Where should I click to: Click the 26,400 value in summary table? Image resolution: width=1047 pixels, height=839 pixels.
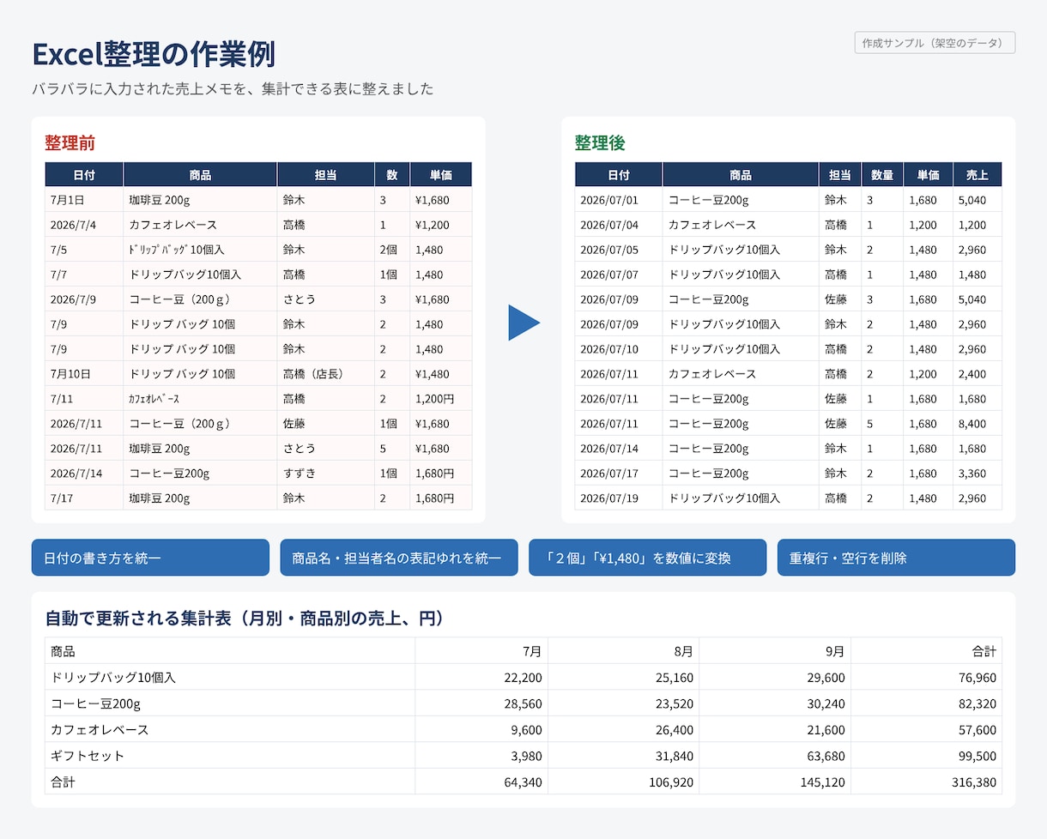coord(624,730)
